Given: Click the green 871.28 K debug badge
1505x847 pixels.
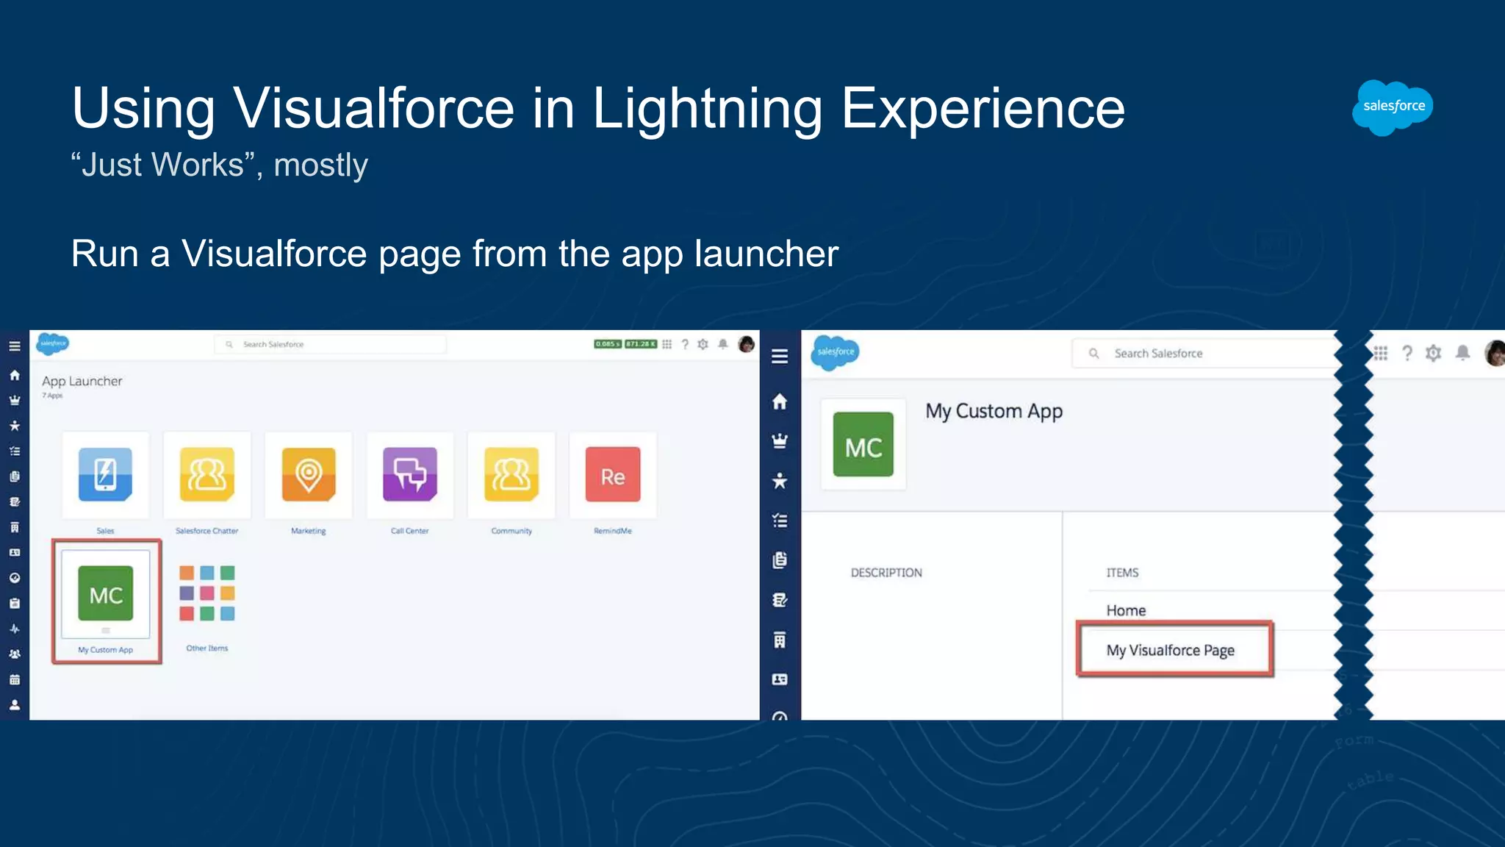Looking at the screenshot, I should (641, 344).
